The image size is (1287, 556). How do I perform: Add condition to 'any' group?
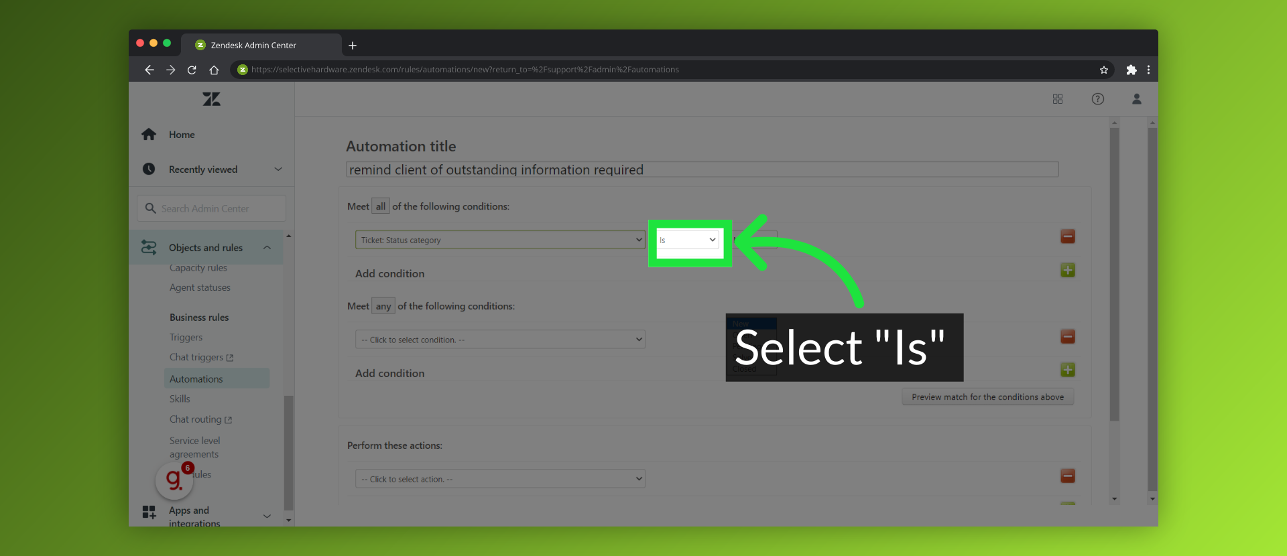1068,370
